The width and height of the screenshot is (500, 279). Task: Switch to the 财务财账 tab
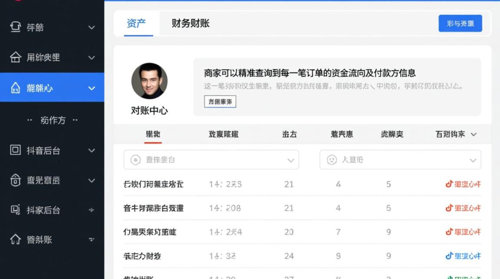[x=190, y=23]
